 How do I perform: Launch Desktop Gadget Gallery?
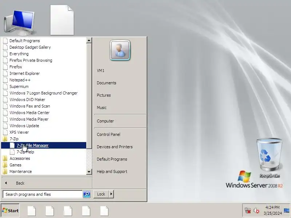pos(44,47)
